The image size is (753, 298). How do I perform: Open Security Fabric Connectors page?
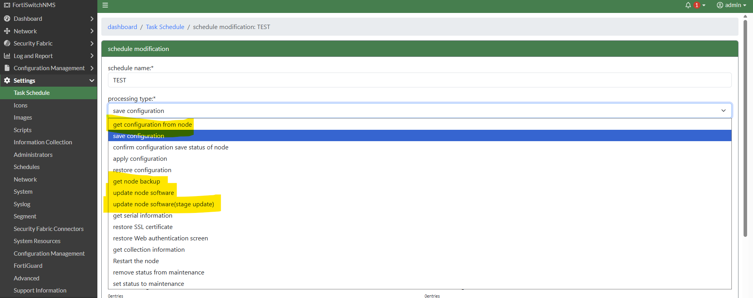click(49, 229)
